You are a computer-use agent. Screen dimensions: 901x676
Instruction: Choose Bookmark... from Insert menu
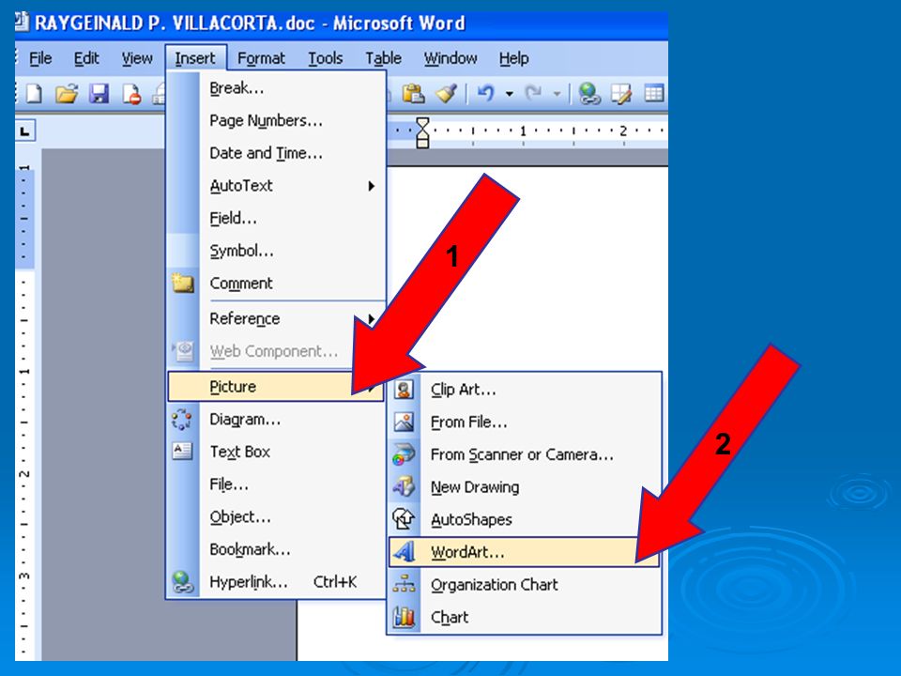click(x=276, y=549)
